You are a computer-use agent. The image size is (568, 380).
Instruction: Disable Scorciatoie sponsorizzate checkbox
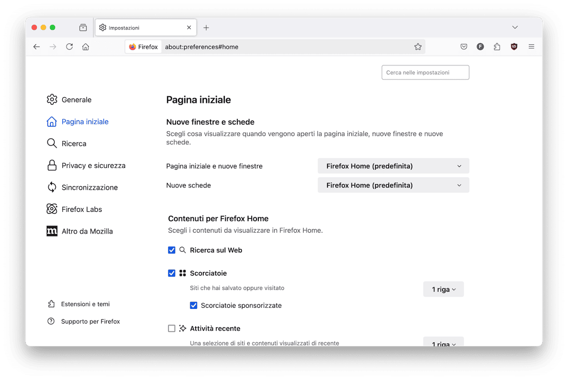[193, 305]
